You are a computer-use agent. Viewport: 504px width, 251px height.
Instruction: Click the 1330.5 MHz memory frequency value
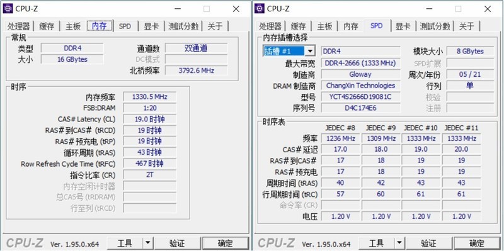click(x=150, y=97)
